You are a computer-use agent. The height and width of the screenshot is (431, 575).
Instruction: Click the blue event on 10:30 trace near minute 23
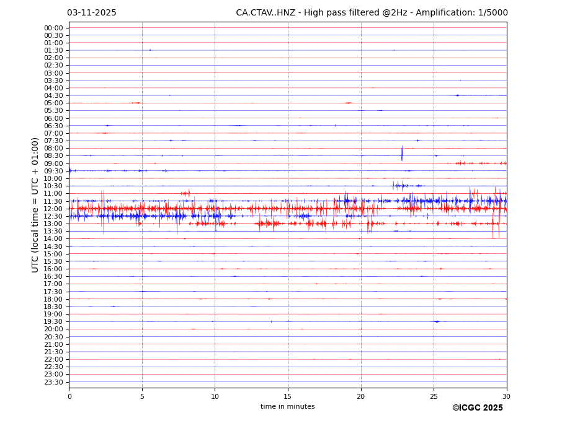[401, 185]
